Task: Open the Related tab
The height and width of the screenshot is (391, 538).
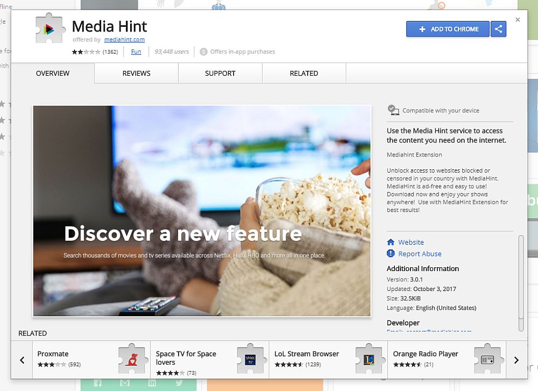Action: coord(304,73)
